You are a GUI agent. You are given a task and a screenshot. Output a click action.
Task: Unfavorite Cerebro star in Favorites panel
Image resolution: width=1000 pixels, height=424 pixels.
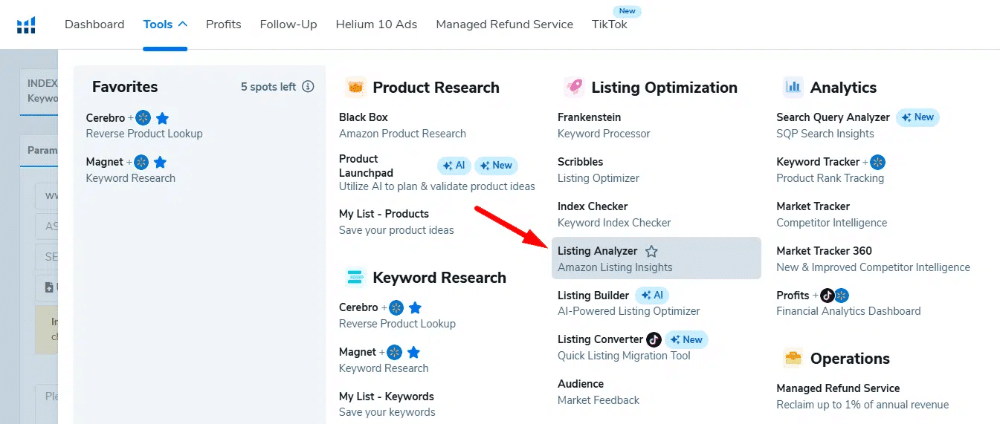pos(162,117)
